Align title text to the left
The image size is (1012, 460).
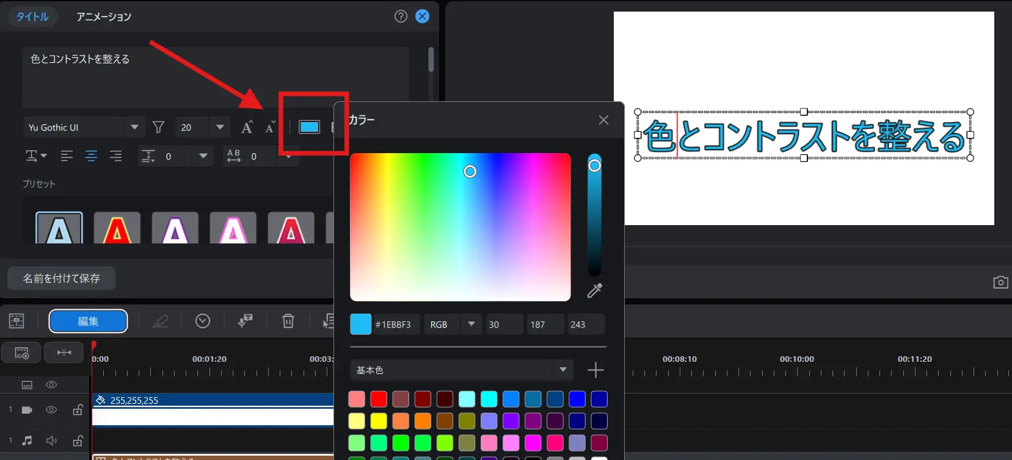(x=67, y=156)
